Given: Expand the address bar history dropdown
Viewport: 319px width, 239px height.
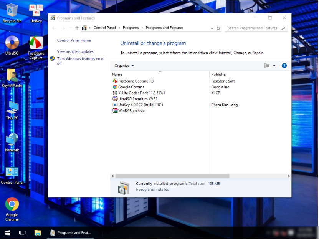Looking at the screenshot, I should point(212,28).
